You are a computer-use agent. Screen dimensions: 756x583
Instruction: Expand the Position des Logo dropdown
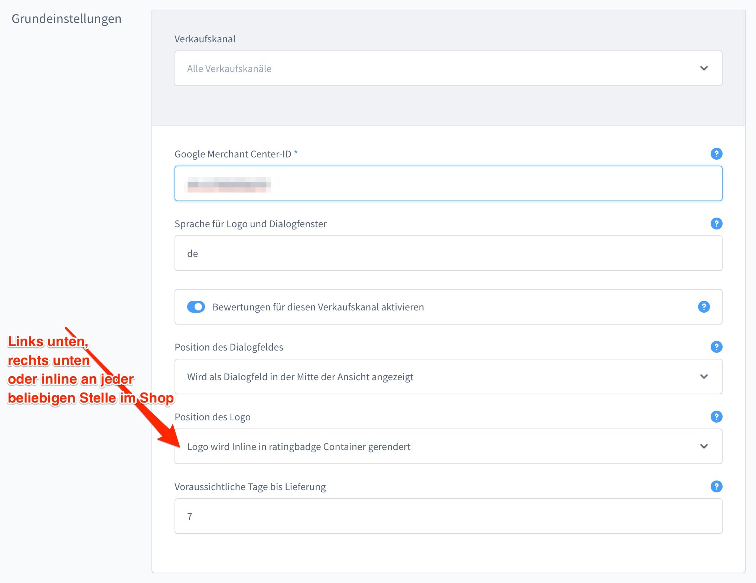pos(448,446)
